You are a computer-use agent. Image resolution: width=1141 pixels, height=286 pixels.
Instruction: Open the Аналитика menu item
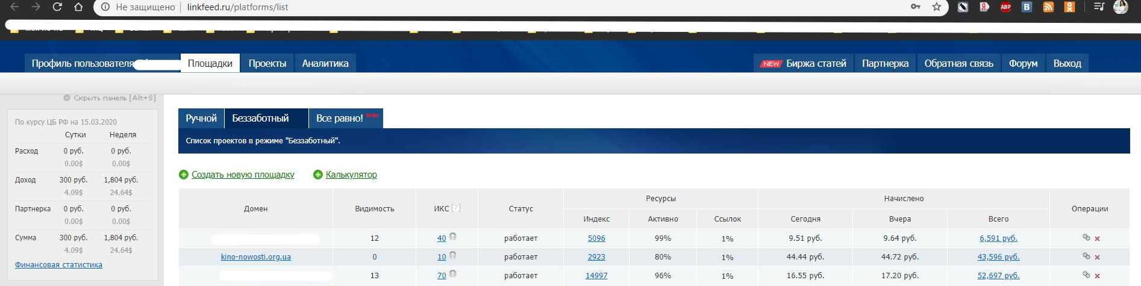tap(325, 63)
